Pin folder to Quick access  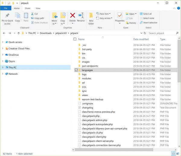[x=7, y=19]
